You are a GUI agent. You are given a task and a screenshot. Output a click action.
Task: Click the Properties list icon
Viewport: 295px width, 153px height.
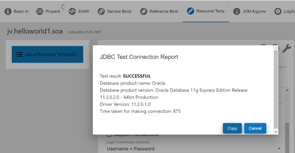coord(40,11)
